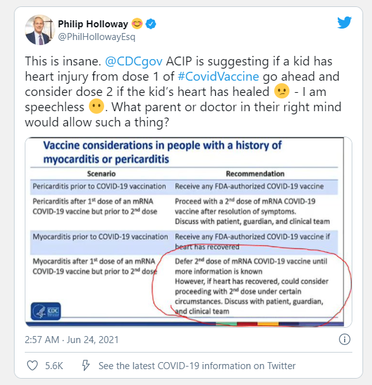The width and height of the screenshot is (372, 385).
Task: Open the @PhilHollowayEsq handle
Action: tap(96, 37)
